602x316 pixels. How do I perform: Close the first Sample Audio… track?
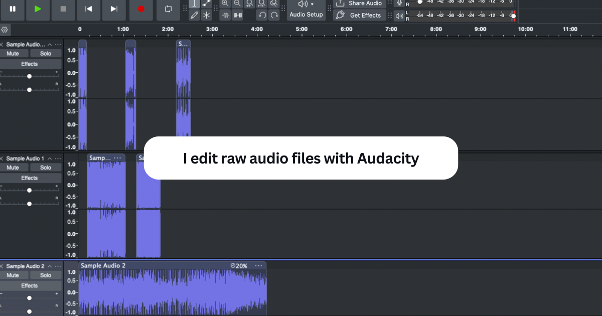2,45
